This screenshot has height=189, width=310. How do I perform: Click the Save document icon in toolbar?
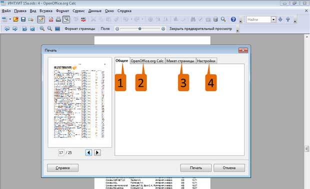pos(23,19)
